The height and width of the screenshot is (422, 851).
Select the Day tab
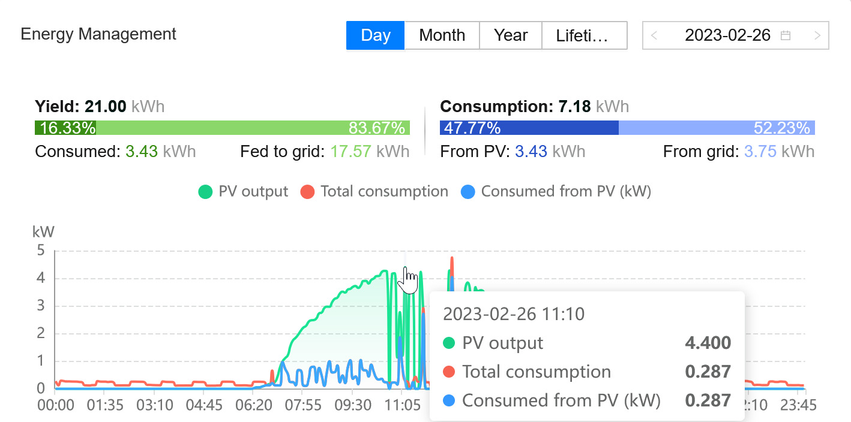click(x=376, y=35)
